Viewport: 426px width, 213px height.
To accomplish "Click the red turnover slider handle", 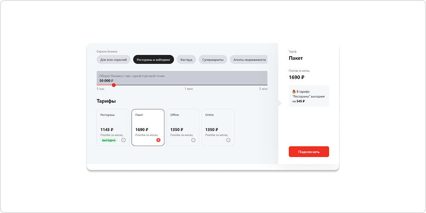I will click(114, 85).
